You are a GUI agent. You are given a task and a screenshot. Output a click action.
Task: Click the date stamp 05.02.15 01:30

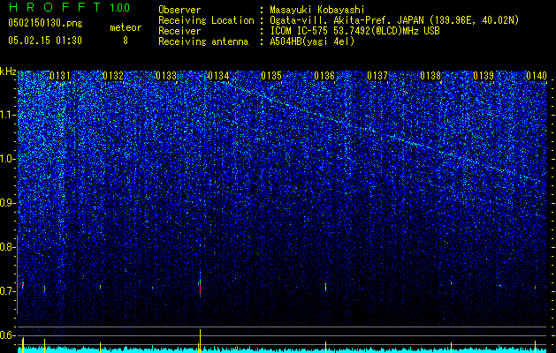(45, 41)
